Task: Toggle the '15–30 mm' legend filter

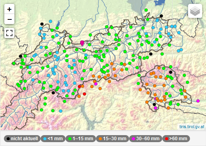Action: point(112,139)
